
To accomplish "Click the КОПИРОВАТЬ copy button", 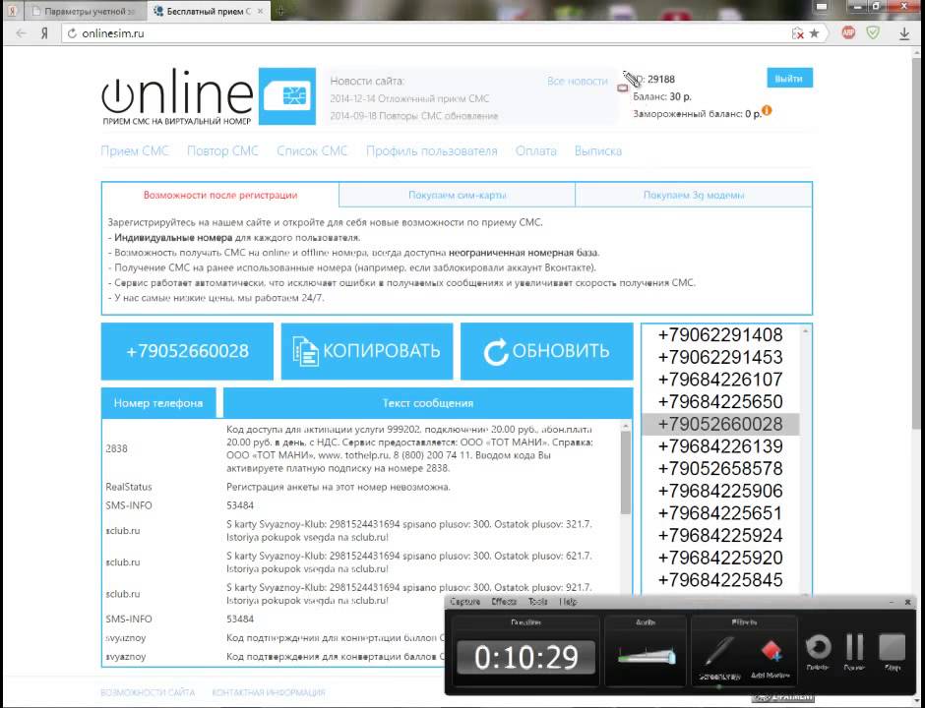I will tap(367, 351).
